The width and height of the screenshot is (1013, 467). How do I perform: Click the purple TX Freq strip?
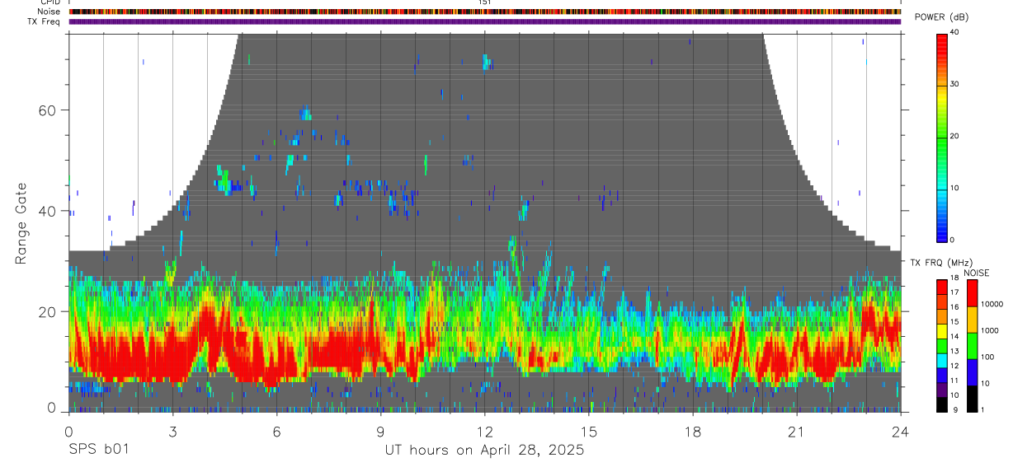tap(485, 21)
